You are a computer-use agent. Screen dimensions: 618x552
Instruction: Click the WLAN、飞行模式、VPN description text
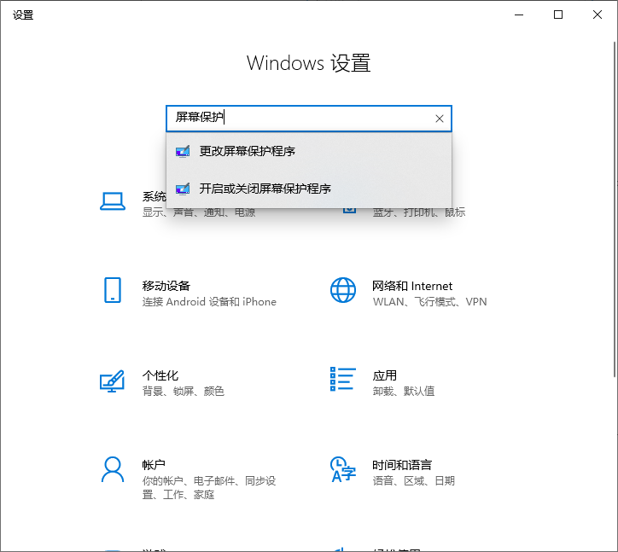tap(430, 302)
